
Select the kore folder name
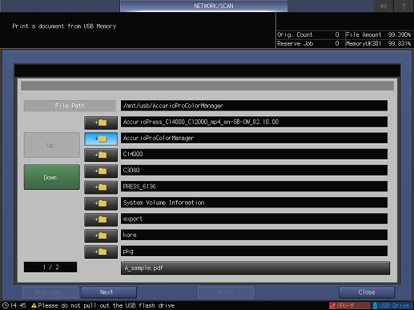[254, 235]
